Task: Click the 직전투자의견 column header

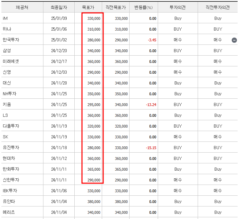Action: click(218, 7)
